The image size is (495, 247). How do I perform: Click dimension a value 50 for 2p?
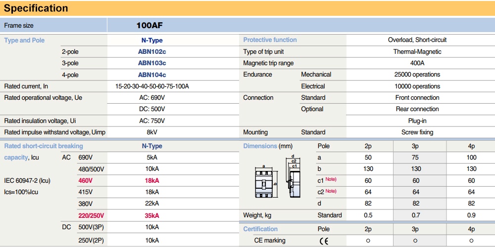pyautogui.click(x=368, y=158)
